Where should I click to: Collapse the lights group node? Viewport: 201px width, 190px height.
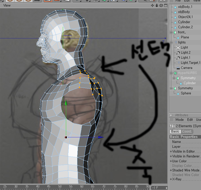tap(171, 42)
